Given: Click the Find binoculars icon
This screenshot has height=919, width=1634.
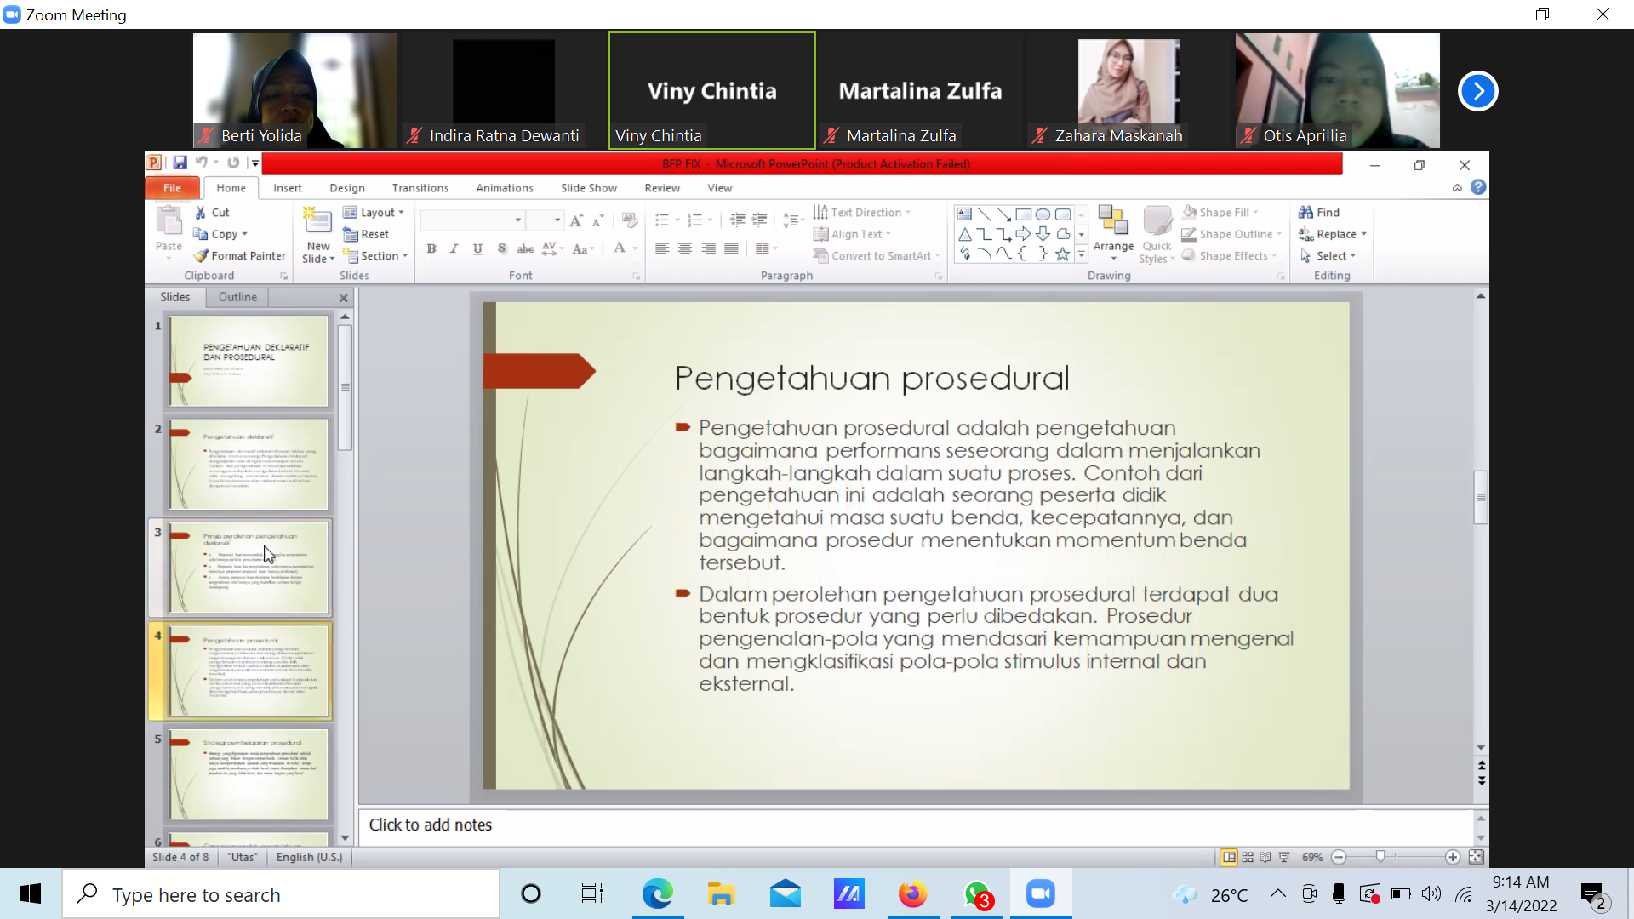Looking at the screenshot, I should 1305,213.
